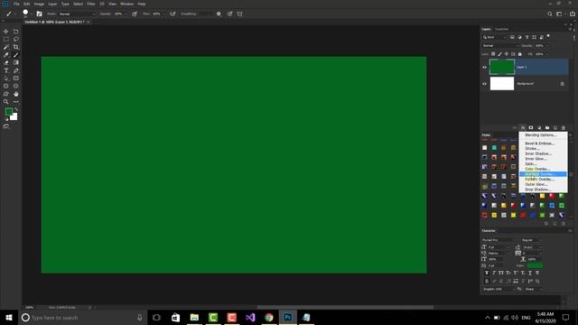Open the Edit Toolbar three-dots menu
Viewport: 578px width, 325px height.
16,102
